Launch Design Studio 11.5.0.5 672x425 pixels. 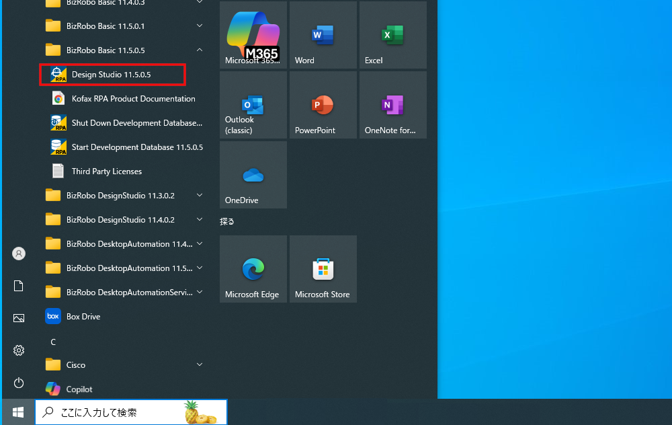[112, 75]
